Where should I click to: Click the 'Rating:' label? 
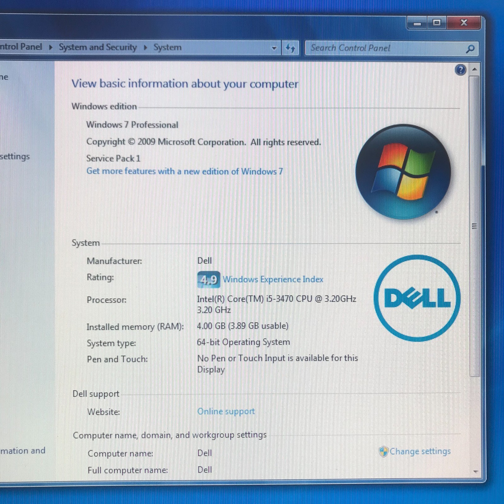point(100,278)
